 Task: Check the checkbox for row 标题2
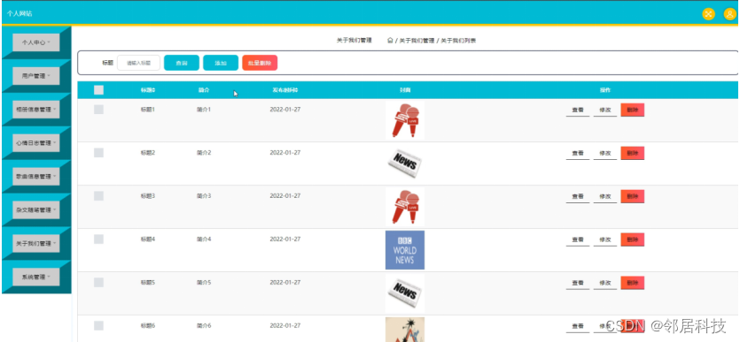pos(98,153)
